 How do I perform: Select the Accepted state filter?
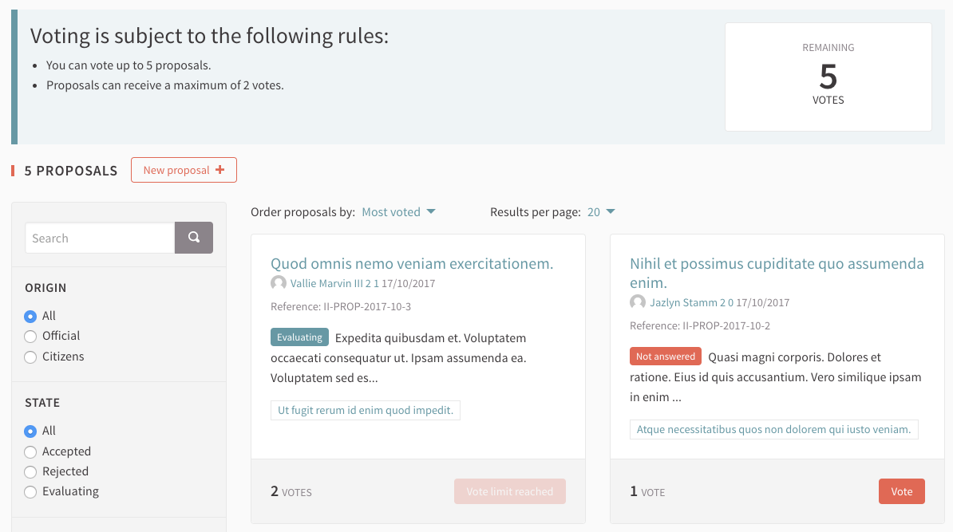coord(31,451)
